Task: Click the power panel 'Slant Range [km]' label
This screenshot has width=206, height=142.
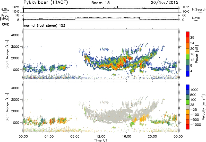Action: pos(7,54)
